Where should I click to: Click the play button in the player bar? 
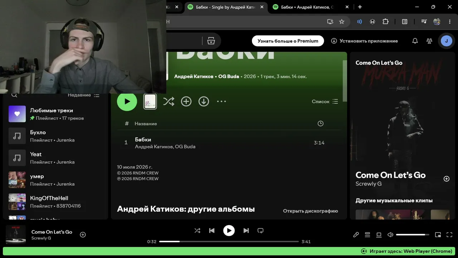(229, 230)
